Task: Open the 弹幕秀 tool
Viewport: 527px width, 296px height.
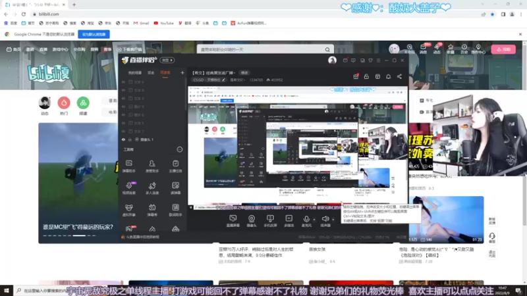Action: pyautogui.click(x=152, y=210)
